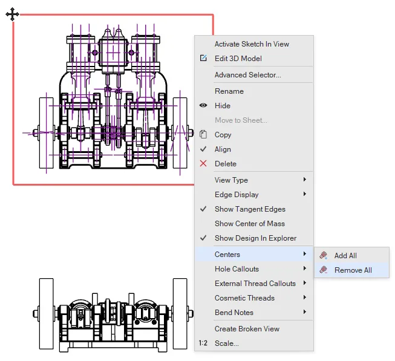Open Bend Notes menu entry
The image size is (395, 361).
(254, 313)
